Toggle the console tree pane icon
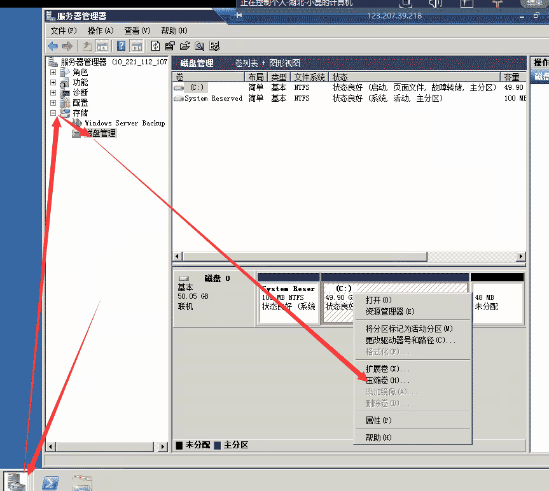 pos(102,46)
